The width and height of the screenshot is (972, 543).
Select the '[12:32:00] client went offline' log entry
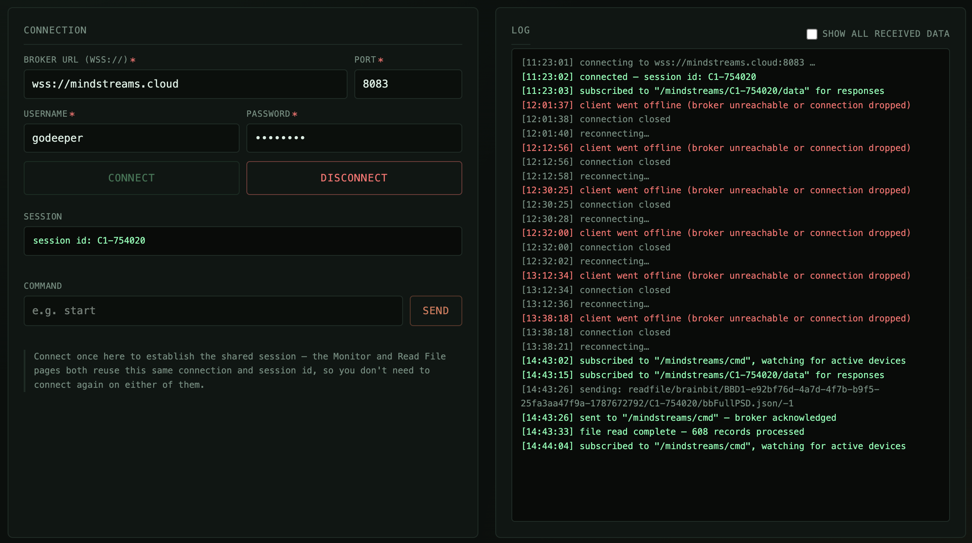[716, 233]
